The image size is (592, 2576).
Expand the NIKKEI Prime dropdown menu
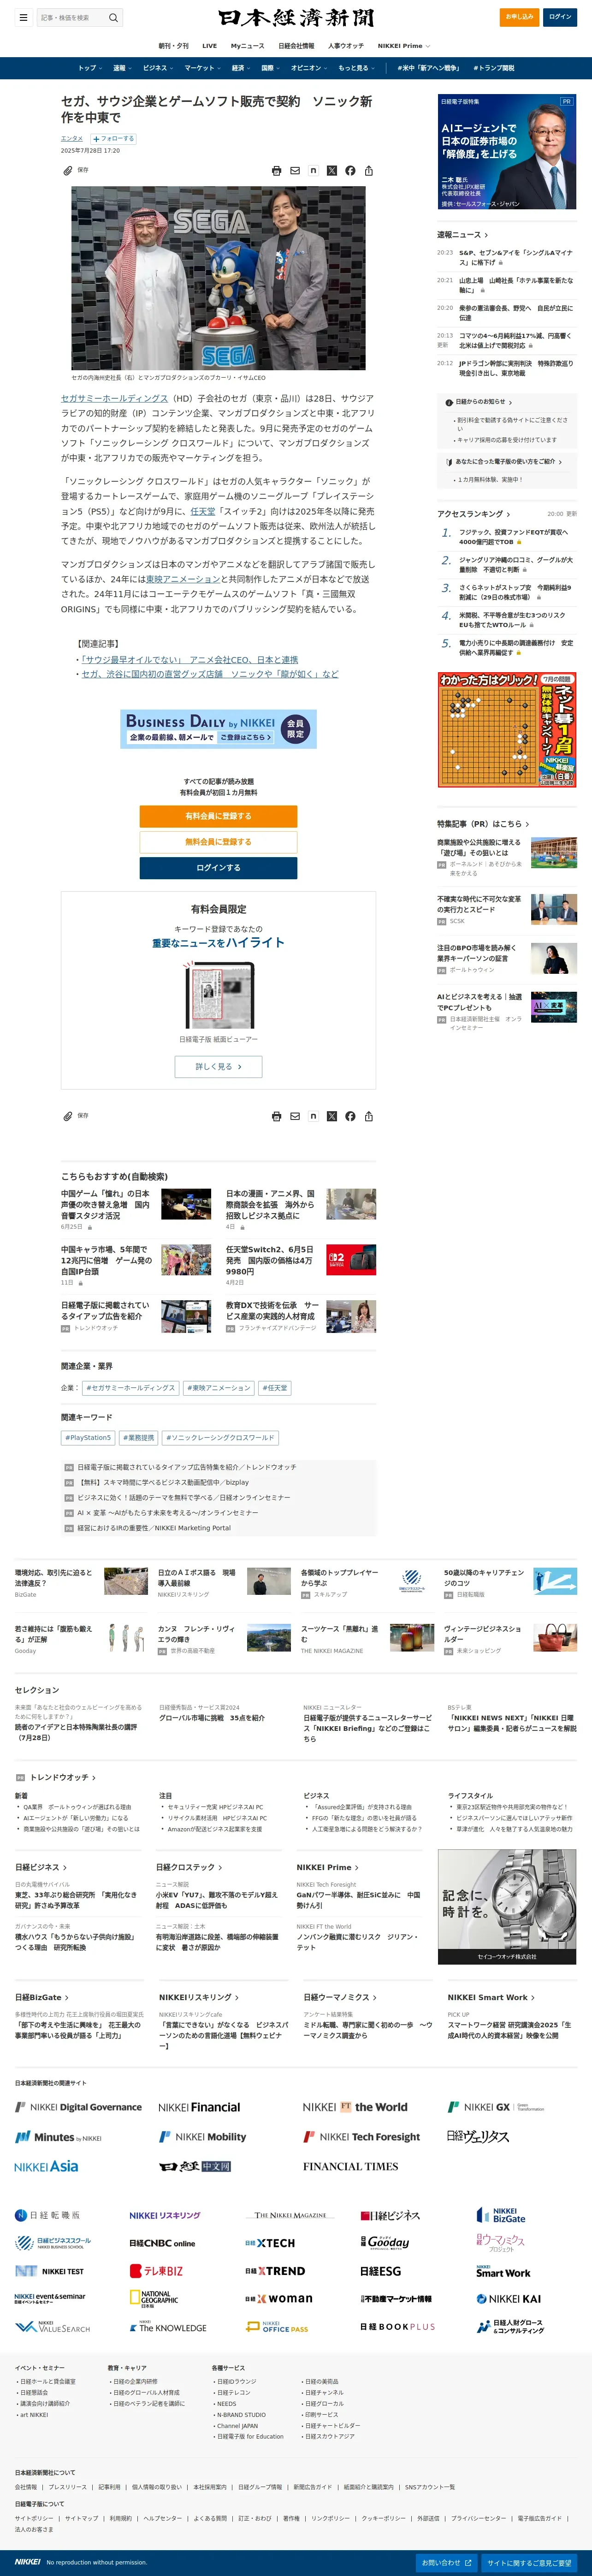404,45
